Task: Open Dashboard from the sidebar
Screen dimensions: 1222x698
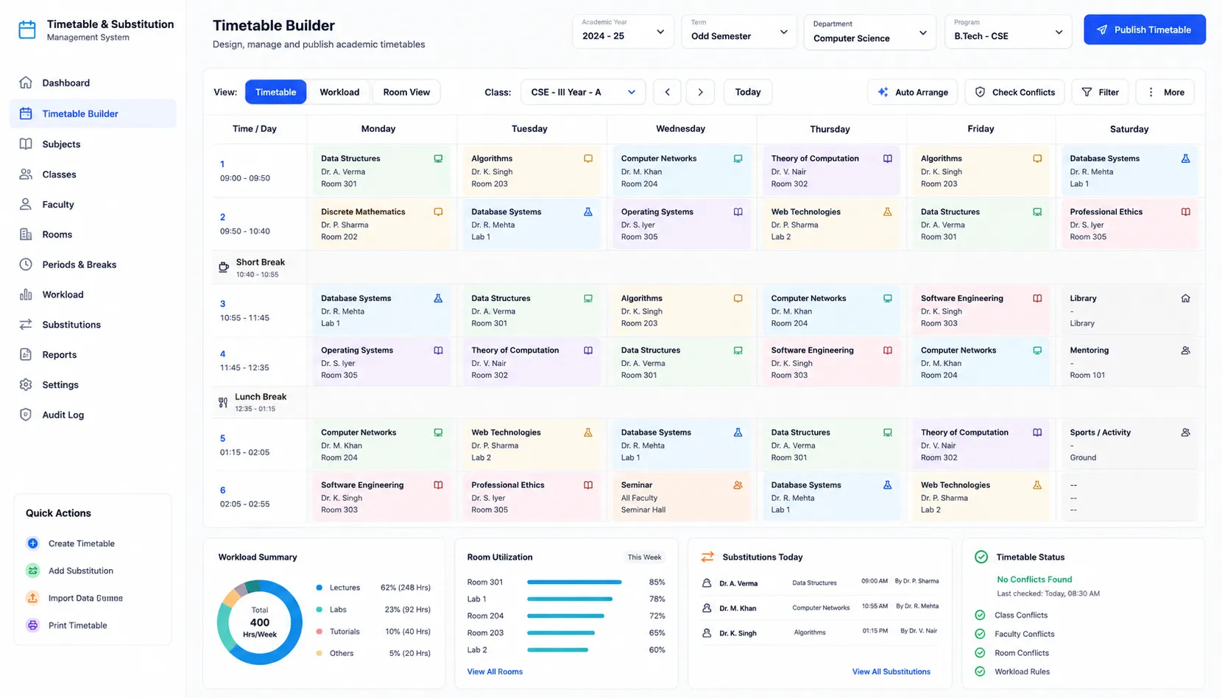Action: point(93,82)
